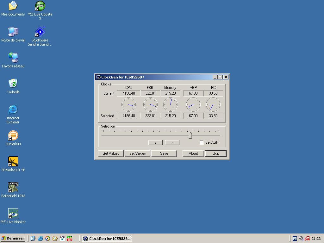324x243 pixels.
Task: Launch CPU-Z from the quick launch bar
Action: pos(62,239)
